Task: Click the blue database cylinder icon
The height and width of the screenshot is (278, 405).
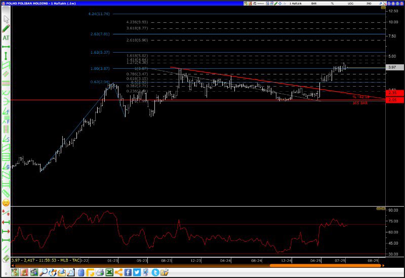Action: 81,272
